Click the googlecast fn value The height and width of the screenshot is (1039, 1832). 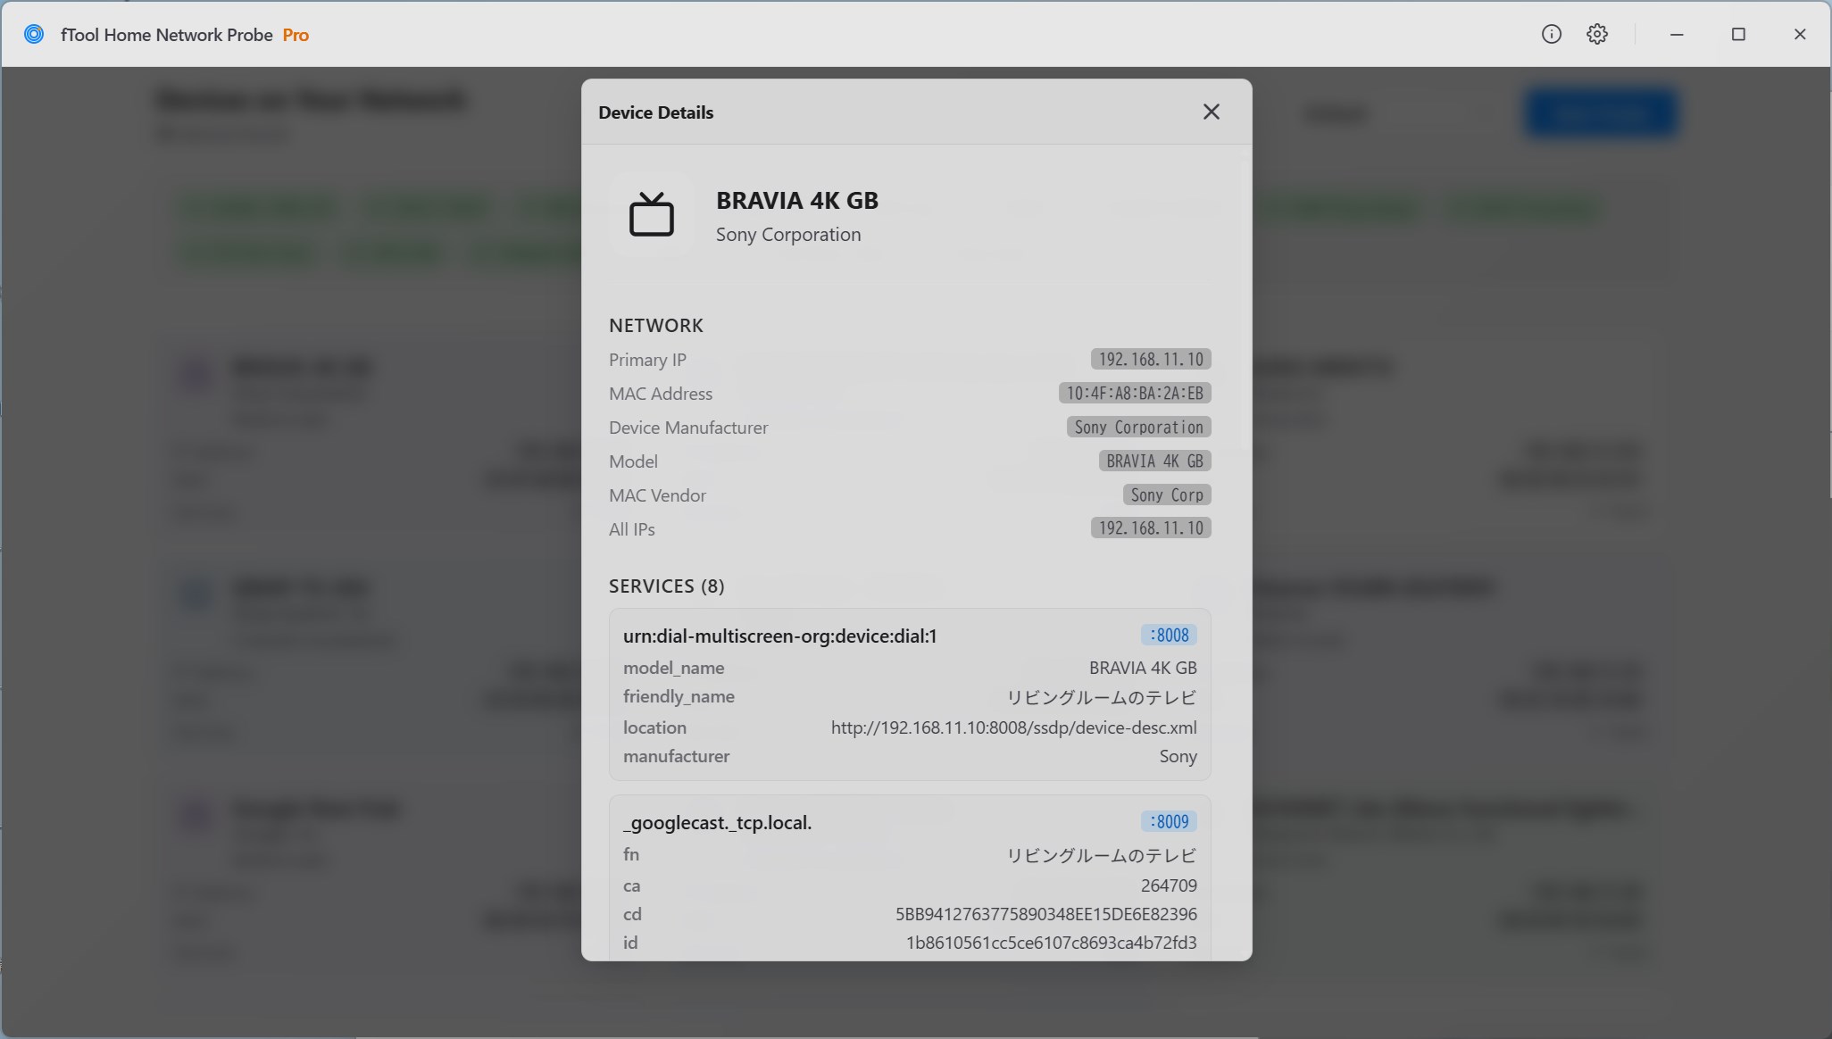click(x=1102, y=855)
